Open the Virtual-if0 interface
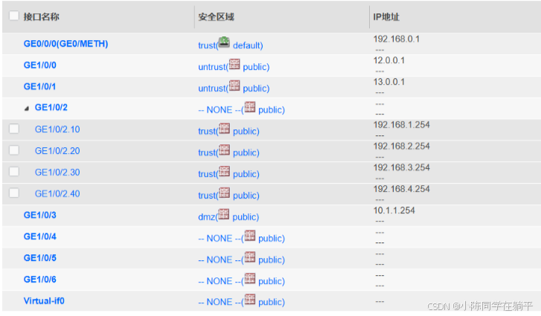541x316 pixels. click(x=44, y=301)
